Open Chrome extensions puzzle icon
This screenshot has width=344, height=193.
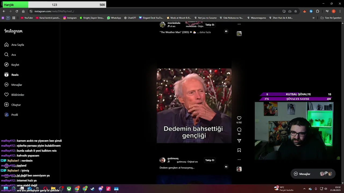point(317,11)
